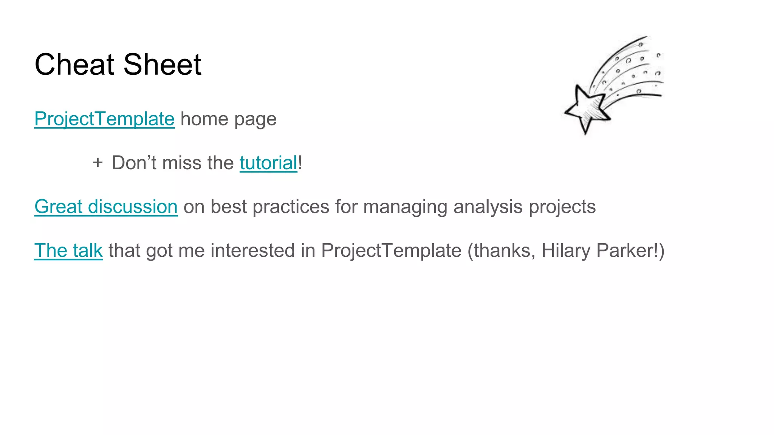Select the Cheat Sheet slide title
This screenshot has width=774, height=435.
tap(118, 65)
